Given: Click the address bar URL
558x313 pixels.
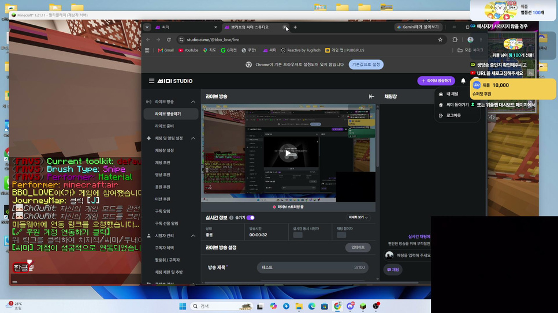Looking at the screenshot, I should click(x=213, y=40).
